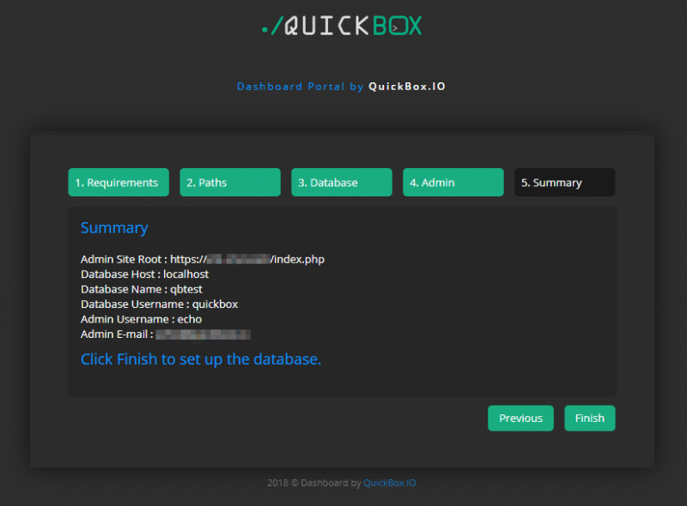Viewport: 687px width, 506px height.
Task: Click the "quickbox" Database Username value
Action: coord(215,304)
